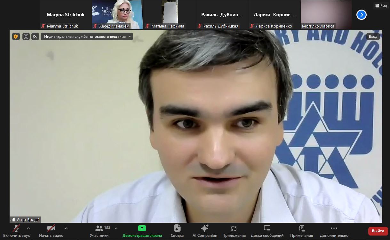Open AI Companion

click(x=205, y=231)
